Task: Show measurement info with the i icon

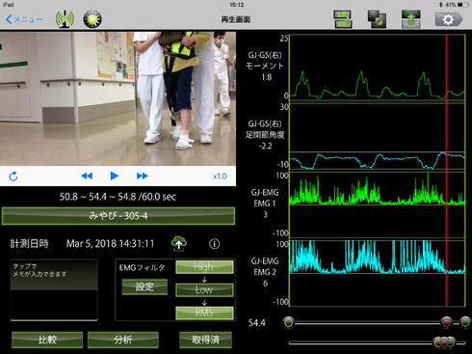Action: pos(215,244)
